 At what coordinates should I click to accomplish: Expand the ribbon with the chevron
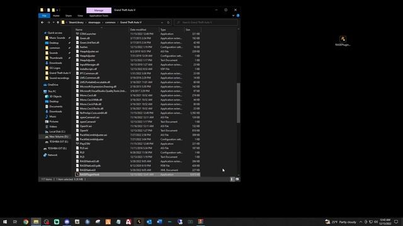pyautogui.click(x=233, y=16)
